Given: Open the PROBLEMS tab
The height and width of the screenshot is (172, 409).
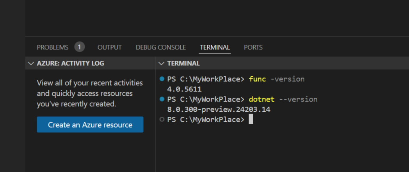Looking at the screenshot, I should (52, 47).
